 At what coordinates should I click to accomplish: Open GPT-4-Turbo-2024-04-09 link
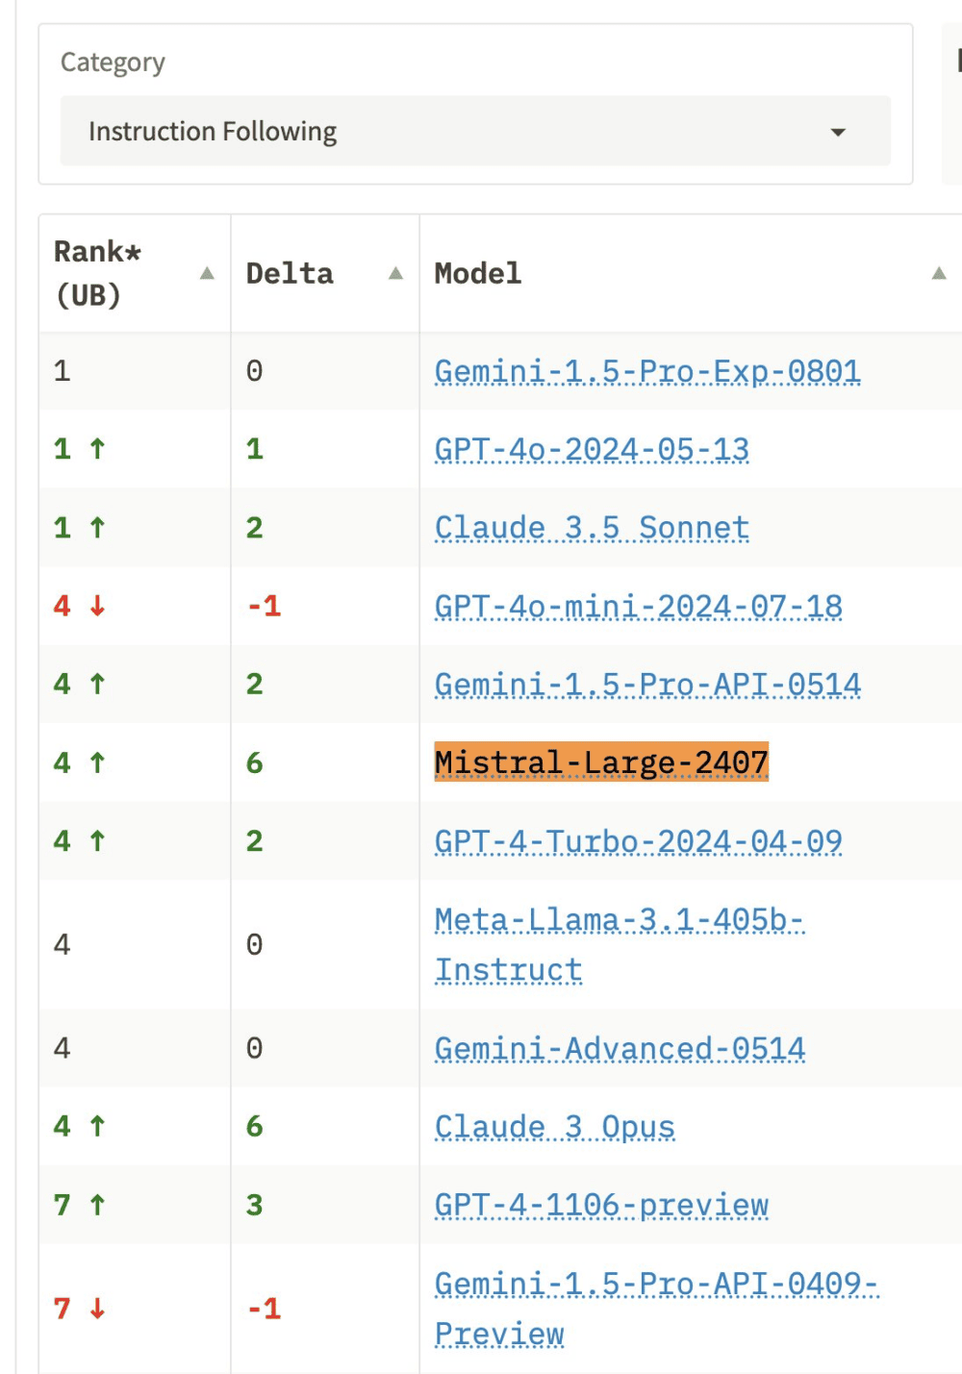(x=639, y=841)
